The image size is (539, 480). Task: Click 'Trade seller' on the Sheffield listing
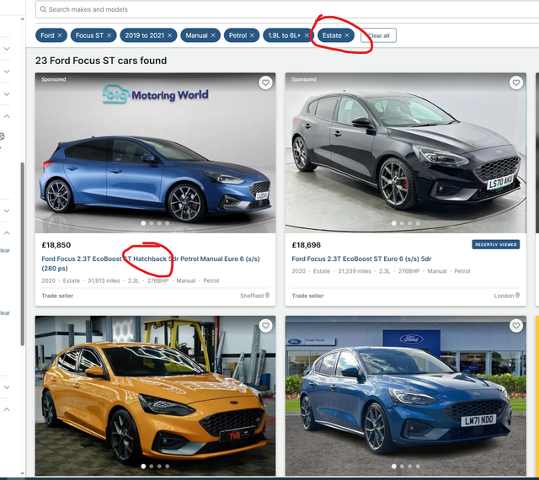point(57,296)
